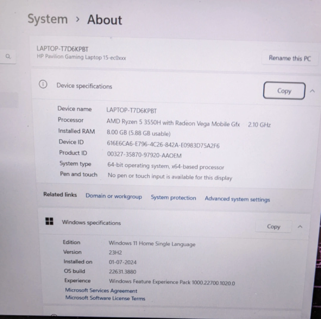321x319 pixels.
Task: Click the 23H2 version value
Action: point(115,253)
